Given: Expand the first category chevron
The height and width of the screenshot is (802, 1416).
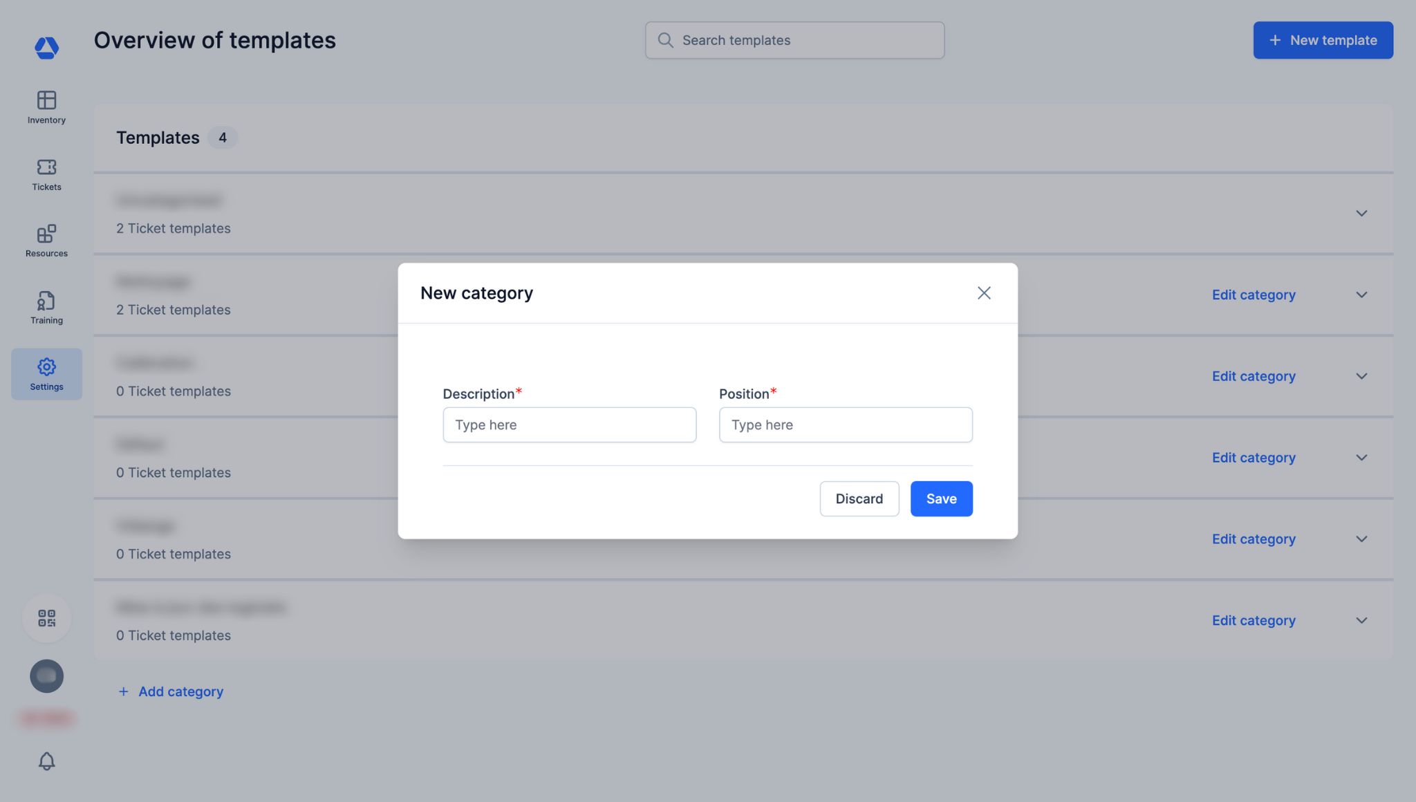Looking at the screenshot, I should (1361, 214).
